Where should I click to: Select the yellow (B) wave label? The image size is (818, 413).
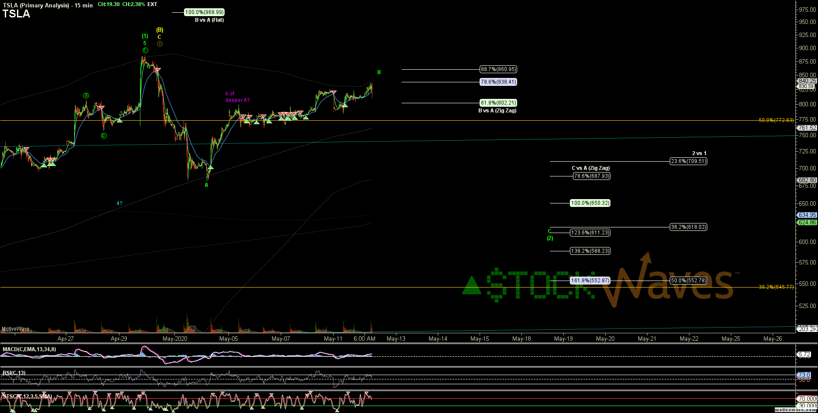coord(160,30)
